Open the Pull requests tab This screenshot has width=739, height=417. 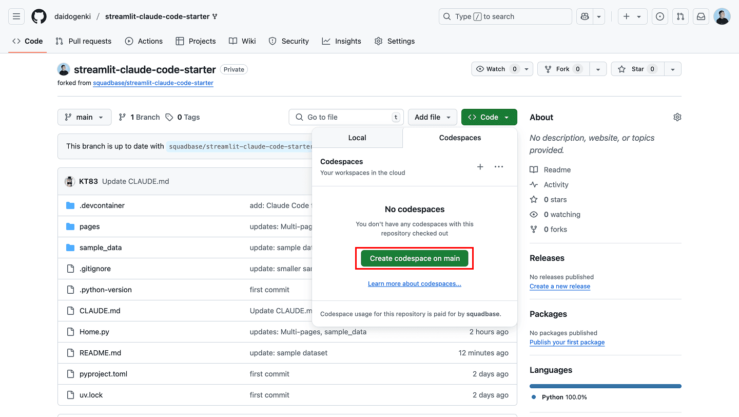[x=84, y=41]
